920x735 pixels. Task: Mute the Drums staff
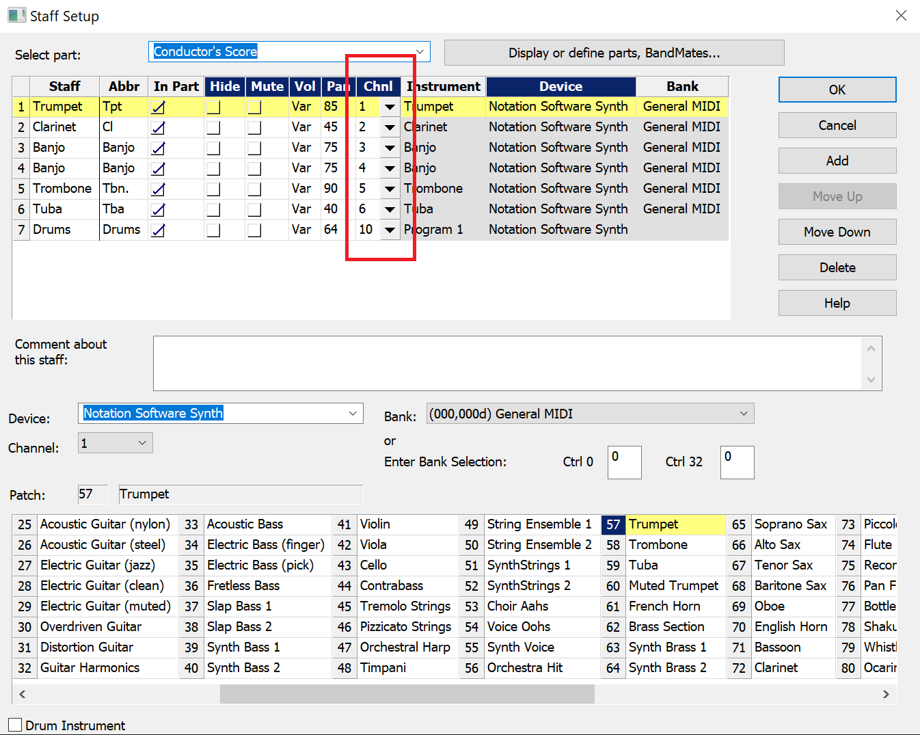(x=254, y=230)
